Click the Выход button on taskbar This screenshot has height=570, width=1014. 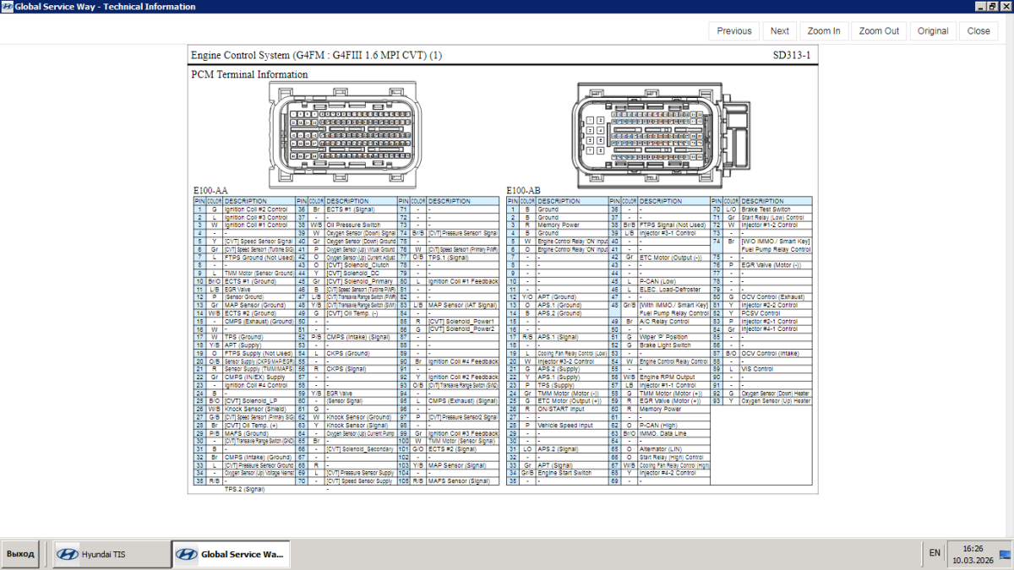(x=20, y=554)
